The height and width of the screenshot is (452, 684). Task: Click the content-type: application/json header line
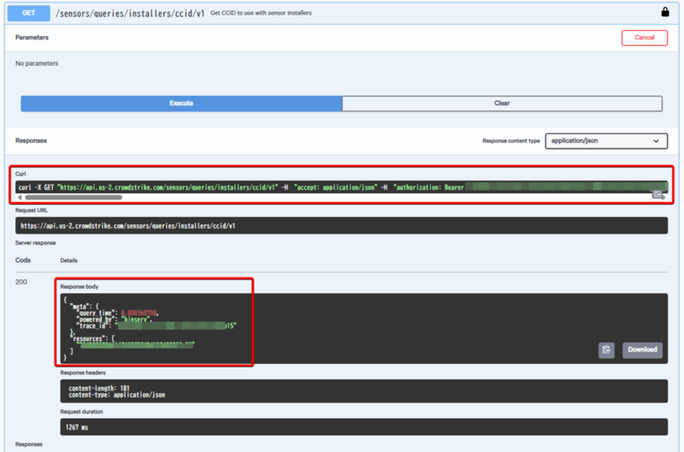pyautogui.click(x=116, y=395)
